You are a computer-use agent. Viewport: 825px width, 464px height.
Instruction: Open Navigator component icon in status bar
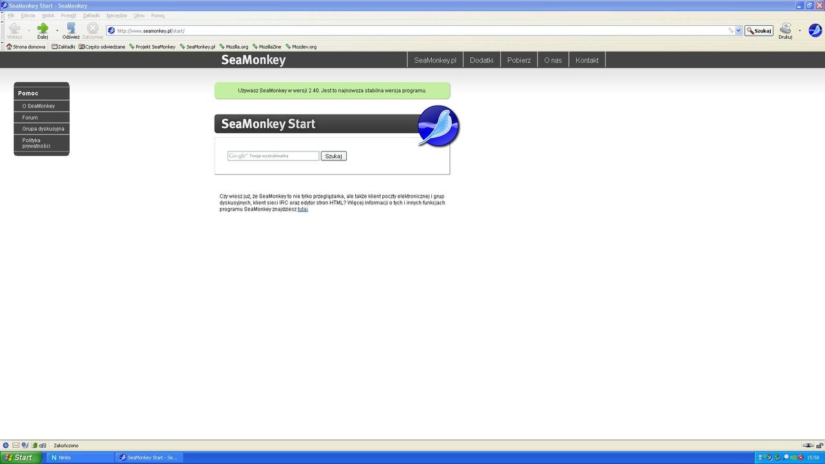[6, 445]
